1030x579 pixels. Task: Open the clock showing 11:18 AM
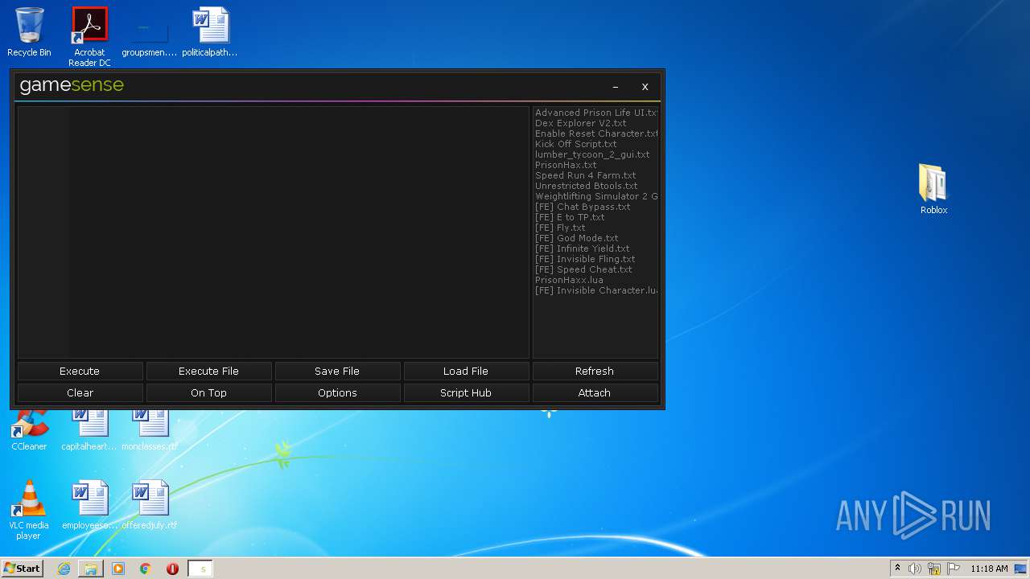(x=989, y=569)
